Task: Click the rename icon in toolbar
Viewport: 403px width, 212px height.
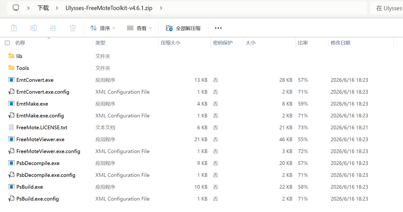Action: click(x=34, y=28)
